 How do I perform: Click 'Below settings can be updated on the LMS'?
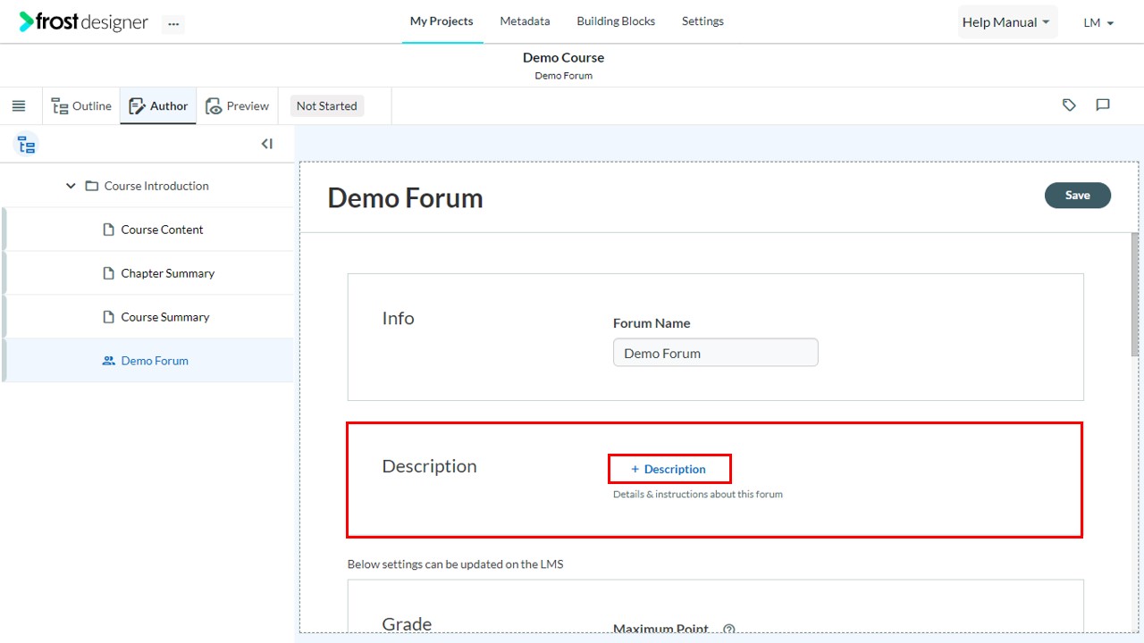pyautogui.click(x=455, y=564)
